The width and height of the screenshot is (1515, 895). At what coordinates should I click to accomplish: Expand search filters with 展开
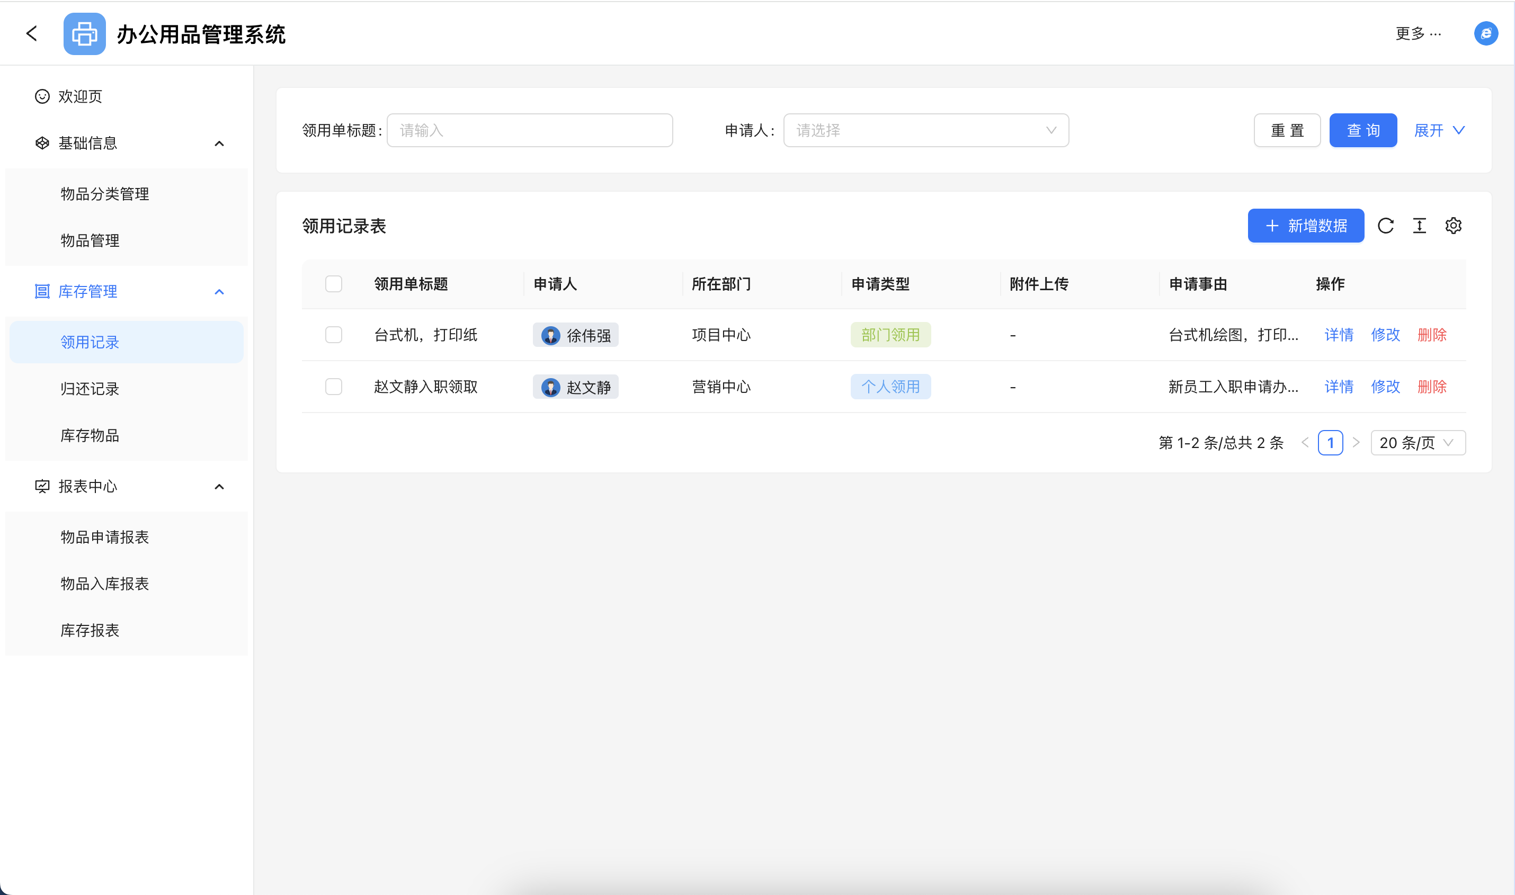coord(1438,130)
